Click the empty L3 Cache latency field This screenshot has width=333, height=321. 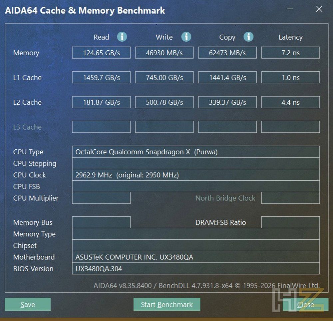[290, 127]
